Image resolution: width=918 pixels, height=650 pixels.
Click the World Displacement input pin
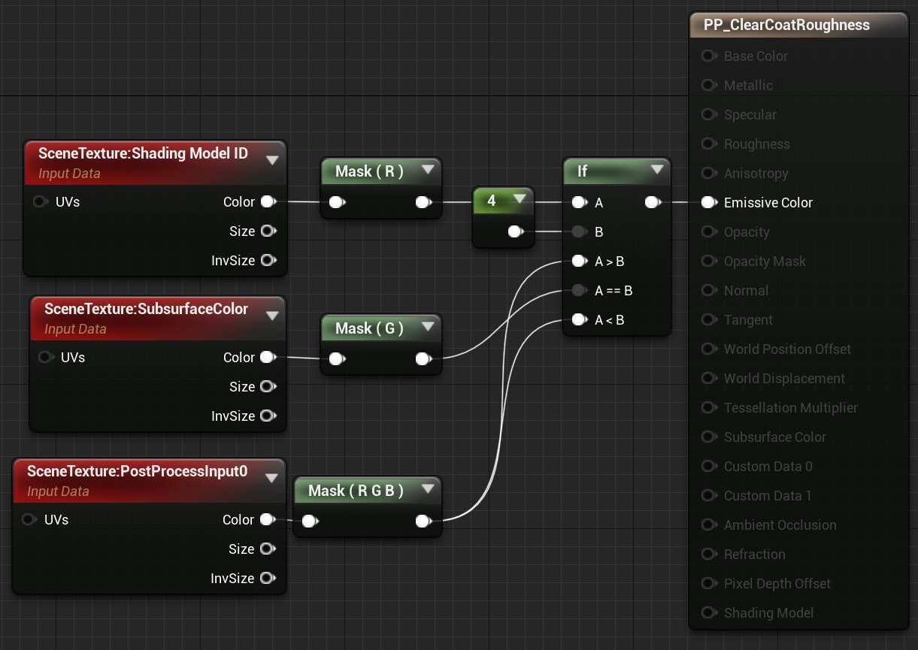[x=708, y=378]
